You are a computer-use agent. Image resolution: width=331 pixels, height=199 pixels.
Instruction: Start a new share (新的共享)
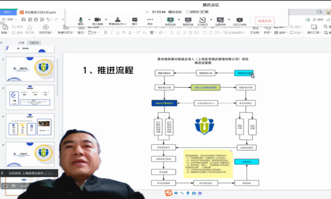(170, 20)
